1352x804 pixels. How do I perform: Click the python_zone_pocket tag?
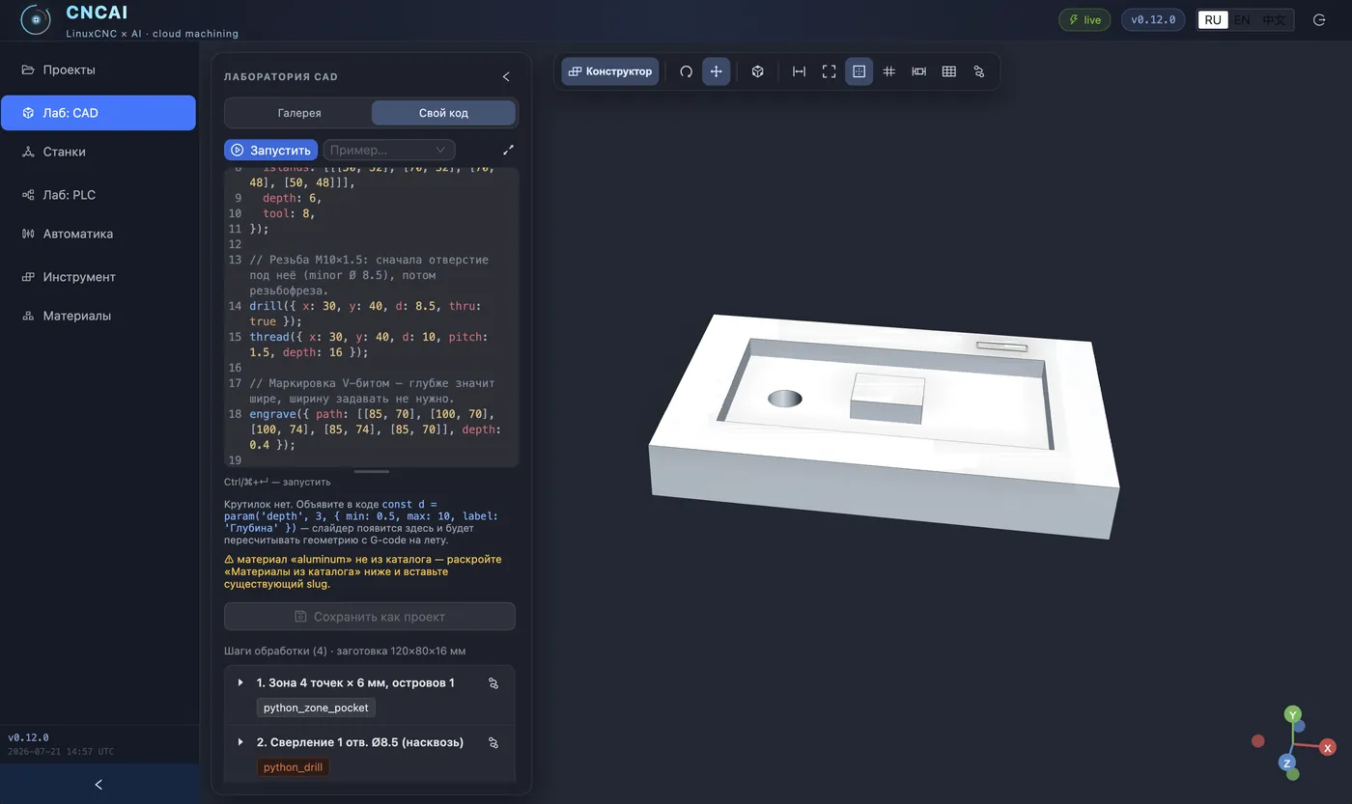click(316, 707)
